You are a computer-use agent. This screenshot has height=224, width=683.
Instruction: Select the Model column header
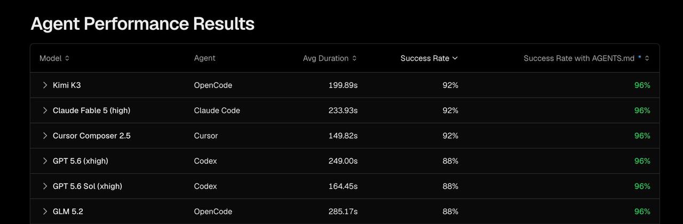51,58
